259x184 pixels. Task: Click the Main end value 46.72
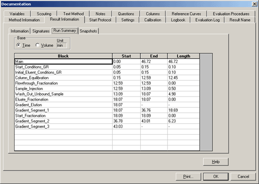pyautogui.click(x=154, y=62)
